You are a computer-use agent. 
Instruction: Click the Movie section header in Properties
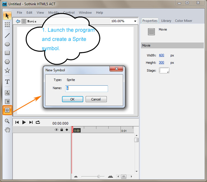[172, 46]
